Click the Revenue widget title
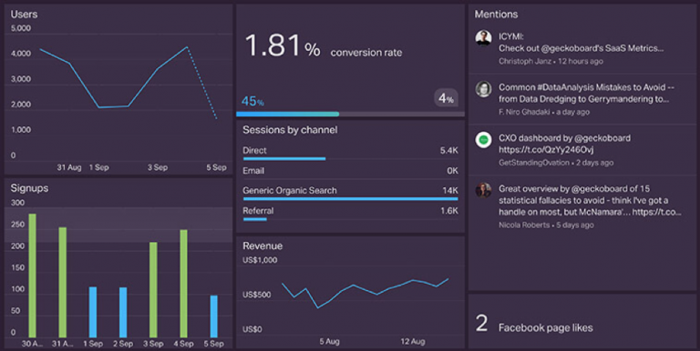700x351 pixels. [x=262, y=246]
